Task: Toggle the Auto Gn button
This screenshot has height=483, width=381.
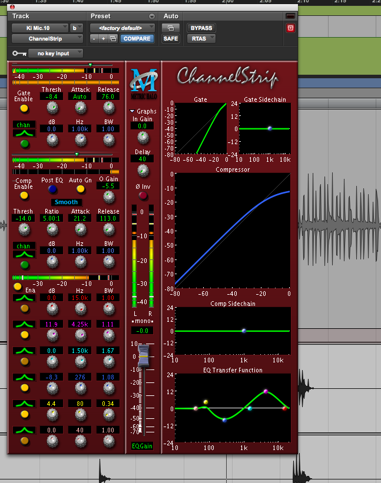Action: click(81, 189)
